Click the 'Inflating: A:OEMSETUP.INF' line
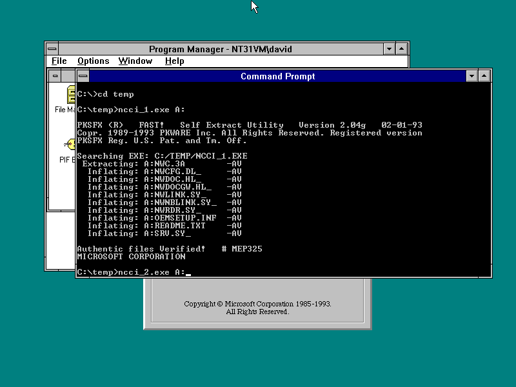Viewport: 516px width, 387px height. pos(164,218)
